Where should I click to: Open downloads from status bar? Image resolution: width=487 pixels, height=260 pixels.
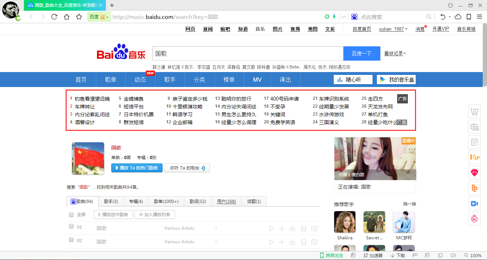click(398, 255)
